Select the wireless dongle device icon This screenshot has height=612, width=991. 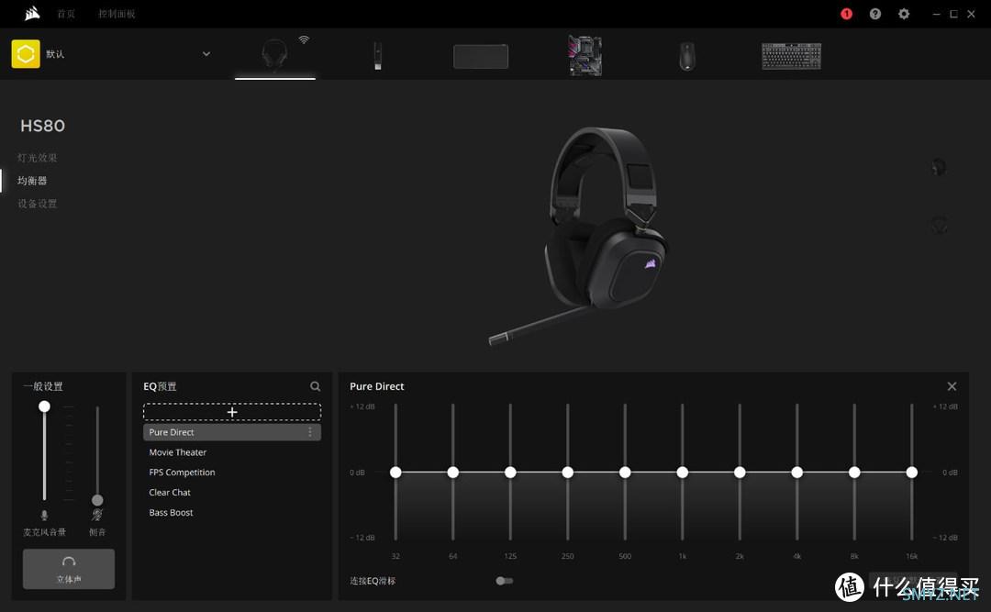pos(377,56)
